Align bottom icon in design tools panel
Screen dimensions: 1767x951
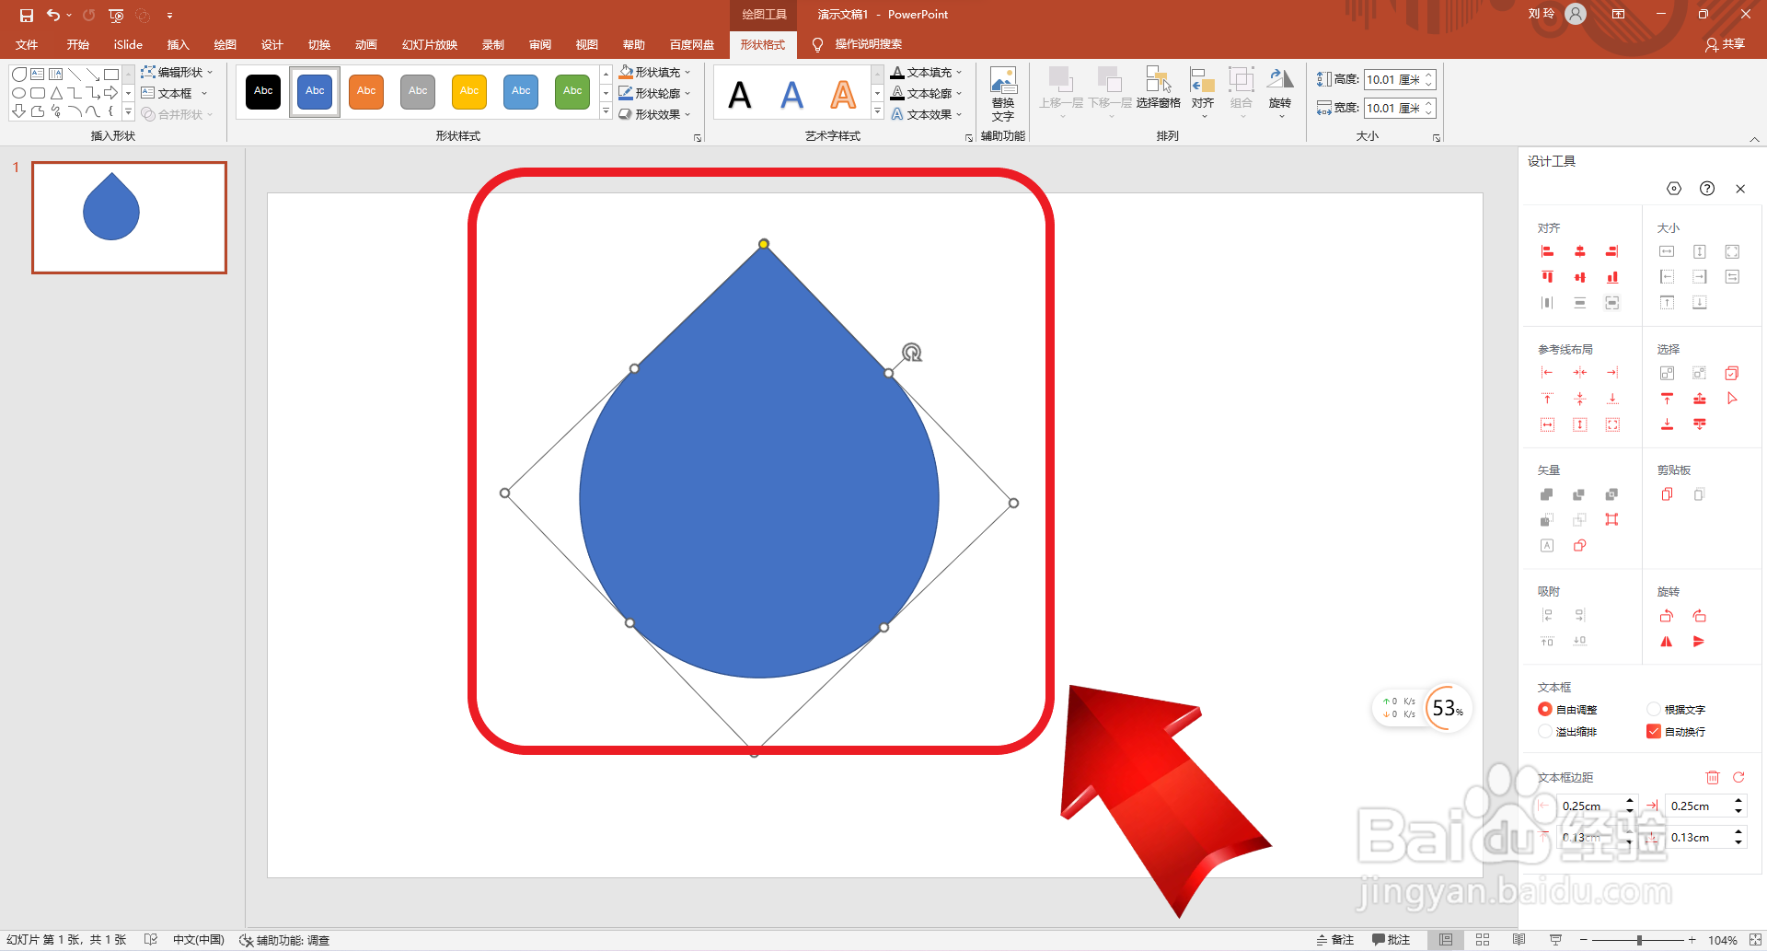pyautogui.click(x=1611, y=277)
